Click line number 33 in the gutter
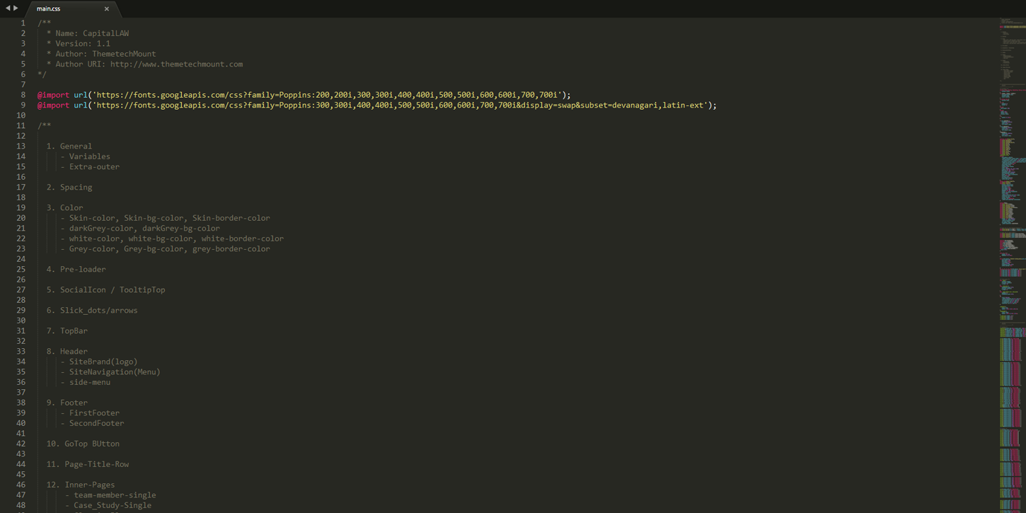1026x513 pixels. (x=21, y=351)
